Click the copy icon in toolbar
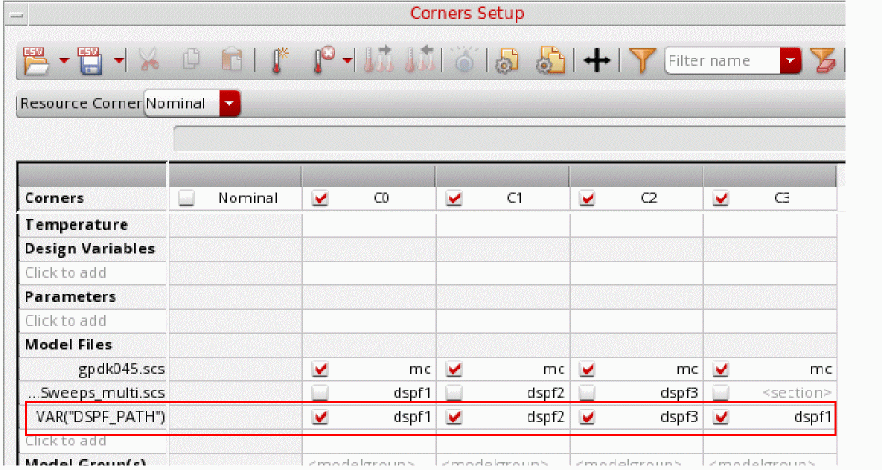The image size is (882, 470). (191, 60)
